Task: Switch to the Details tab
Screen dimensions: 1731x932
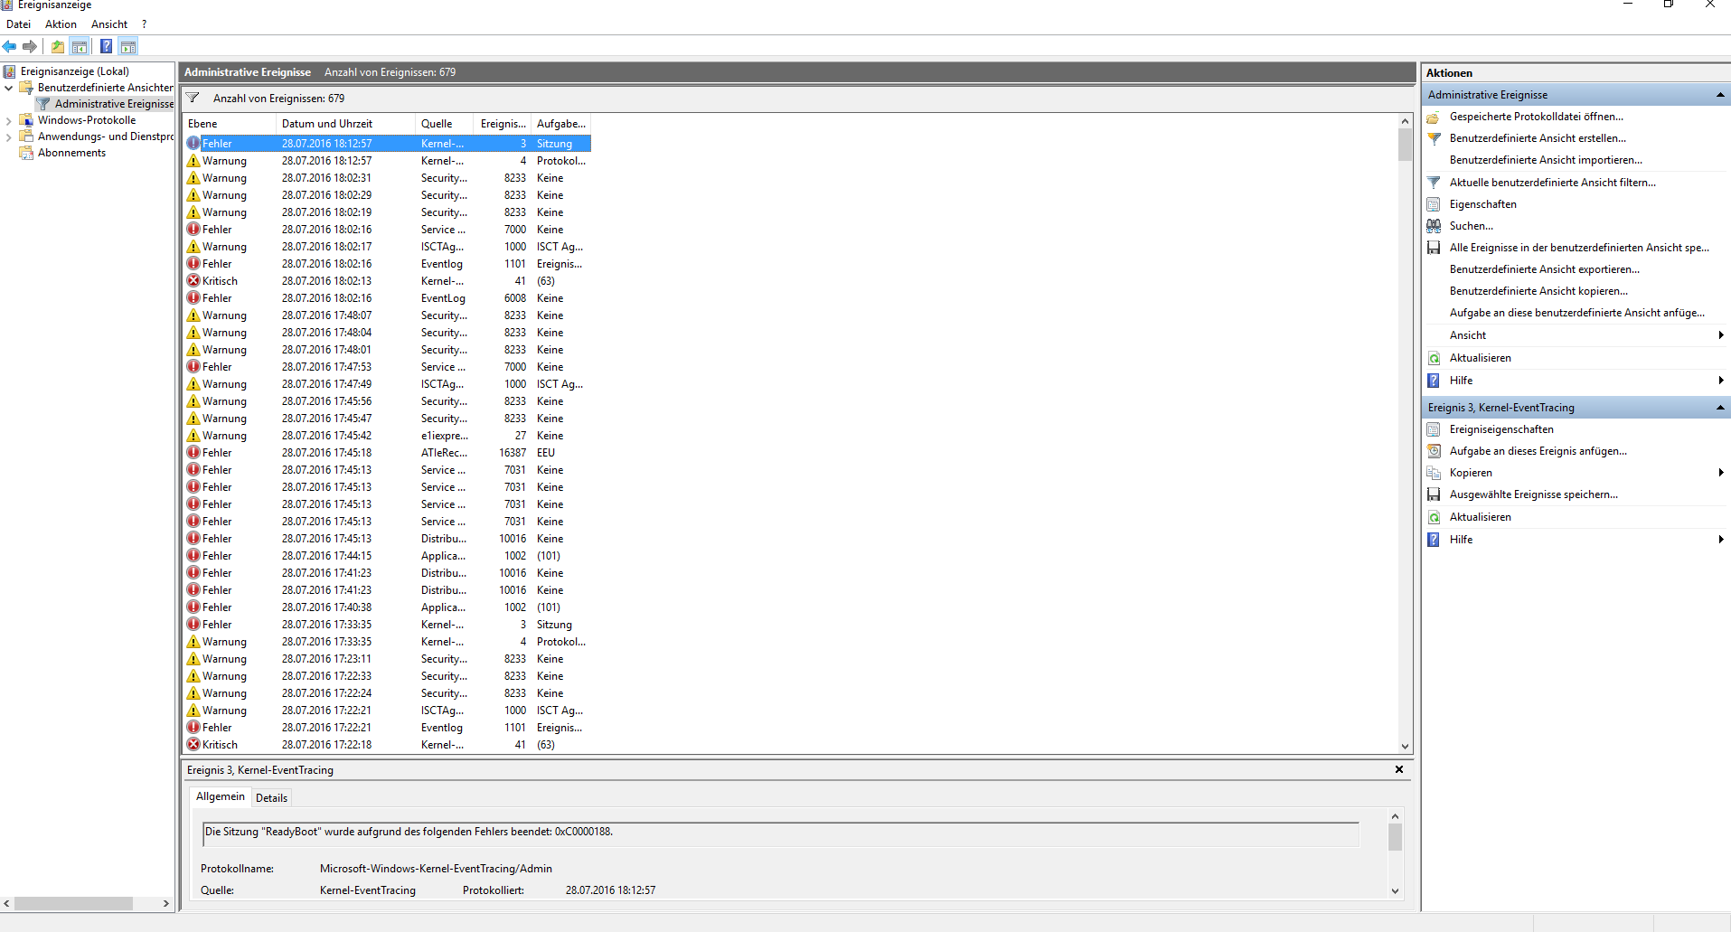Action: 271,797
